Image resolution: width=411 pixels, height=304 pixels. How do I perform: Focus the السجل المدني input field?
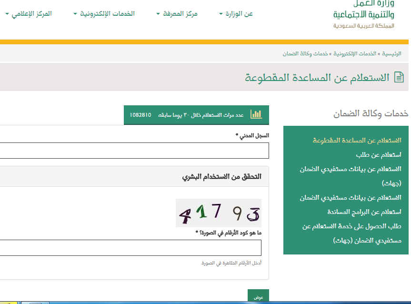(134, 151)
